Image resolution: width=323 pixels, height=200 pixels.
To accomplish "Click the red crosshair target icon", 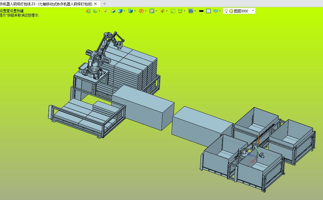I will click(162, 11).
